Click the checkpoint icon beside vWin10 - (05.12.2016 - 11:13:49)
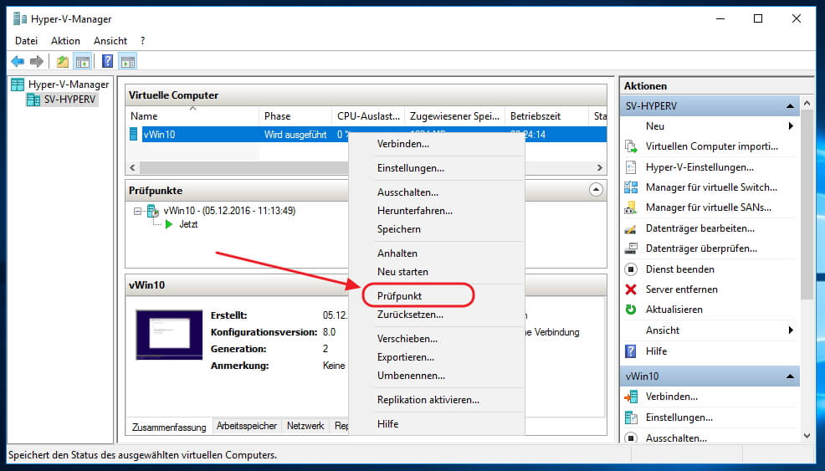This screenshot has width=825, height=471. pos(153,211)
